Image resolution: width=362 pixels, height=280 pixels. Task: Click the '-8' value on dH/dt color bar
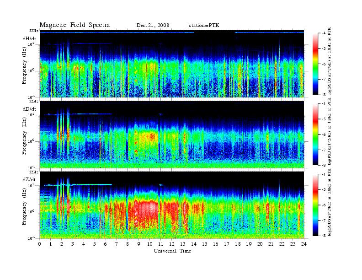click(x=324, y=95)
